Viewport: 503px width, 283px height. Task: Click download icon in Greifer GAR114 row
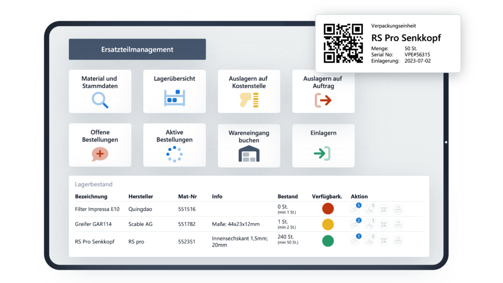369,225
